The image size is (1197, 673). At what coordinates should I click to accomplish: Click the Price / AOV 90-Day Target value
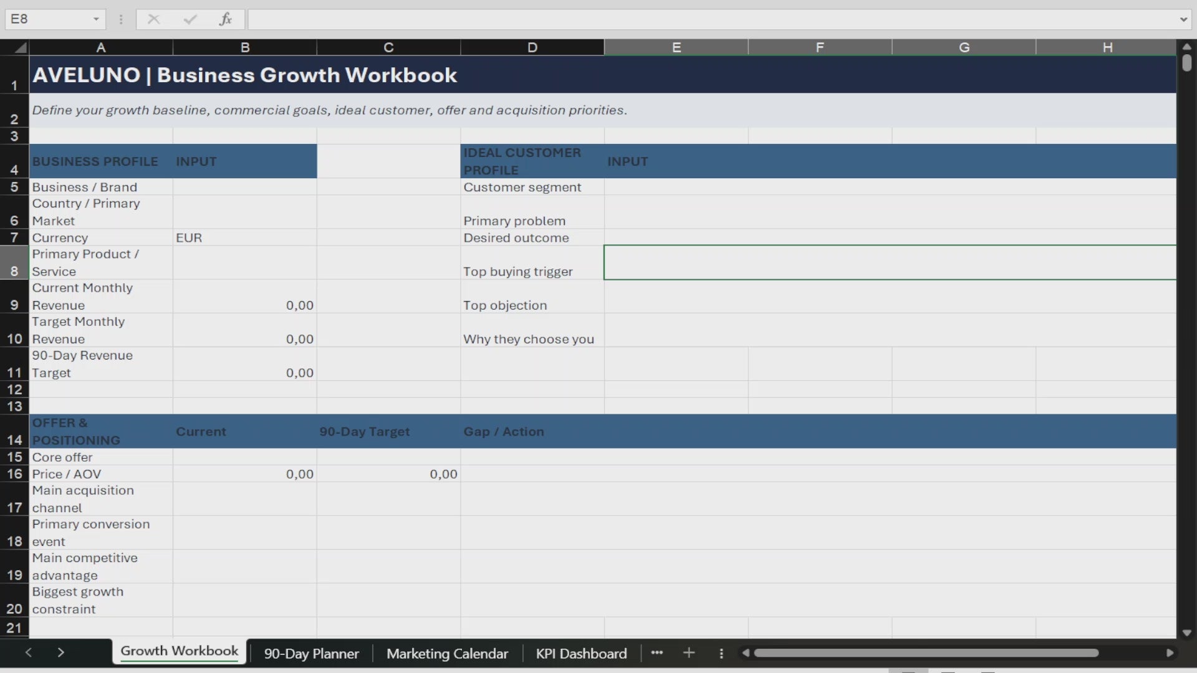pyautogui.click(x=388, y=474)
